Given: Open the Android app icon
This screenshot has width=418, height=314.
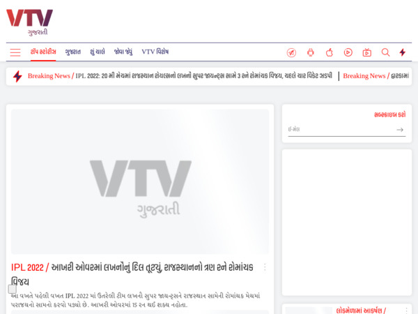Looking at the screenshot, I should click(311, 52).
